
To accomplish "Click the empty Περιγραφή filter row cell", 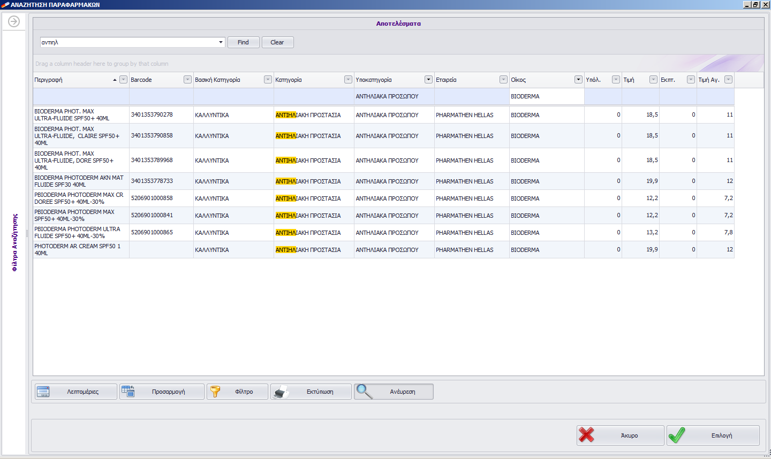I will 81,96.
